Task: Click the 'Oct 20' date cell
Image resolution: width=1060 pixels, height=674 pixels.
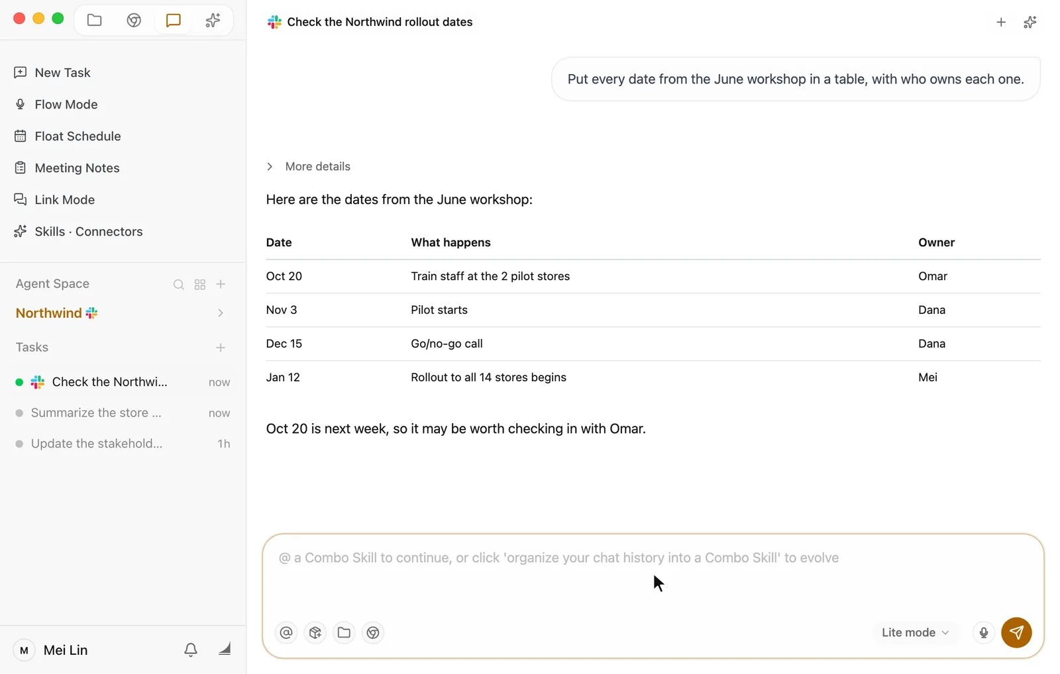Action: (284, 276)
